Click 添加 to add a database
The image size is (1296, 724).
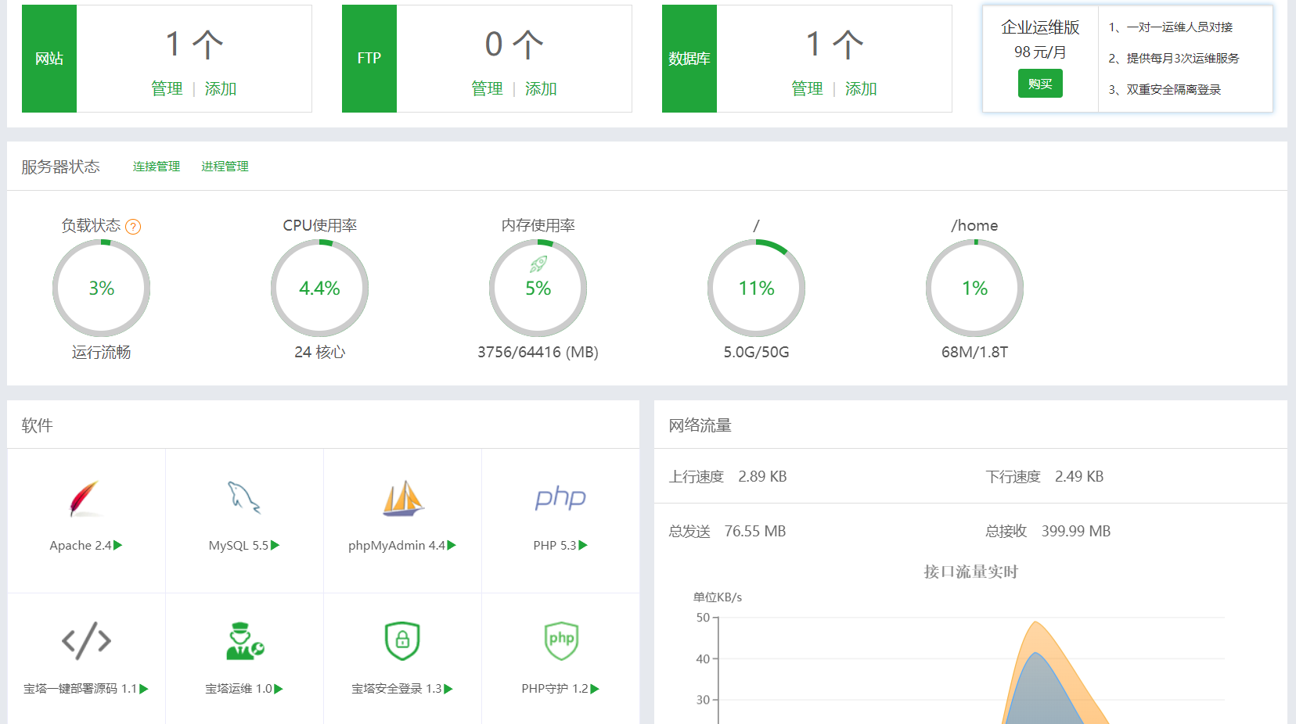pos(861,89)
